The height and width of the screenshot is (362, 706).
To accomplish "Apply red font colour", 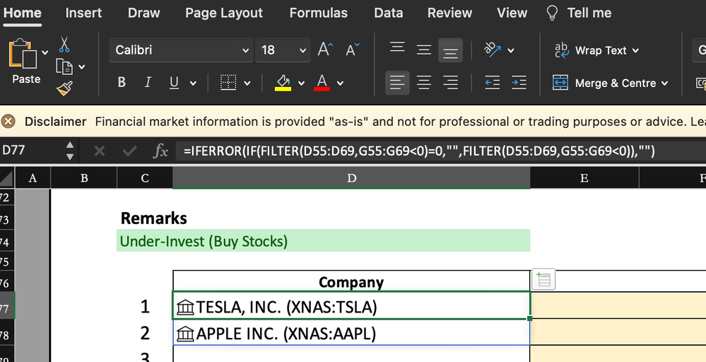I will click(322, 83).
